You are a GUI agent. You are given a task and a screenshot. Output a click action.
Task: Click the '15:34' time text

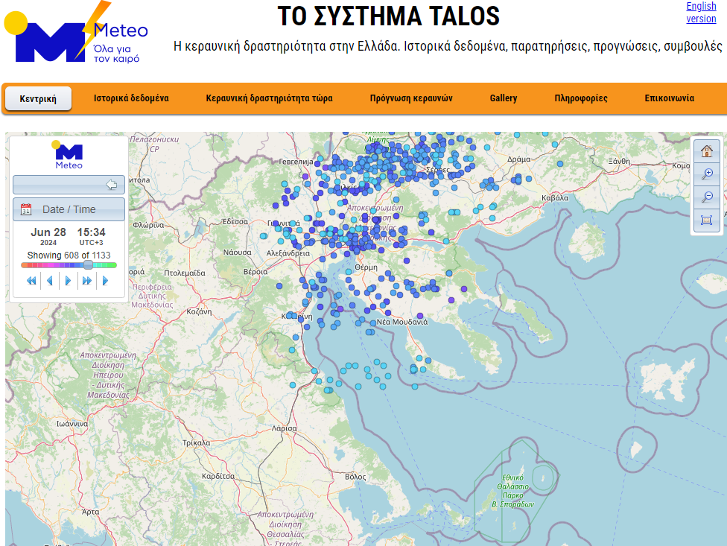tap(92, 232)
